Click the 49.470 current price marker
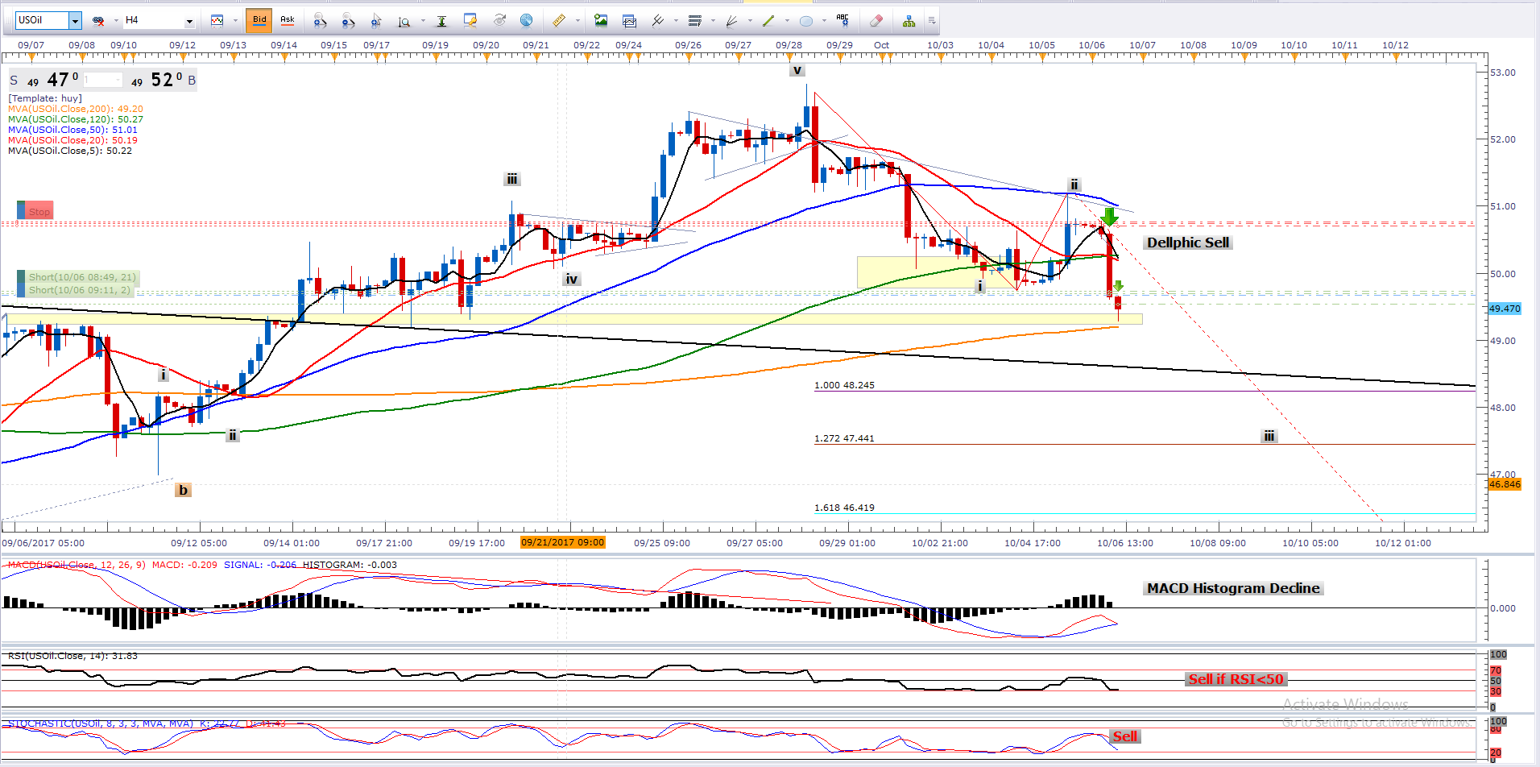 1504,309
